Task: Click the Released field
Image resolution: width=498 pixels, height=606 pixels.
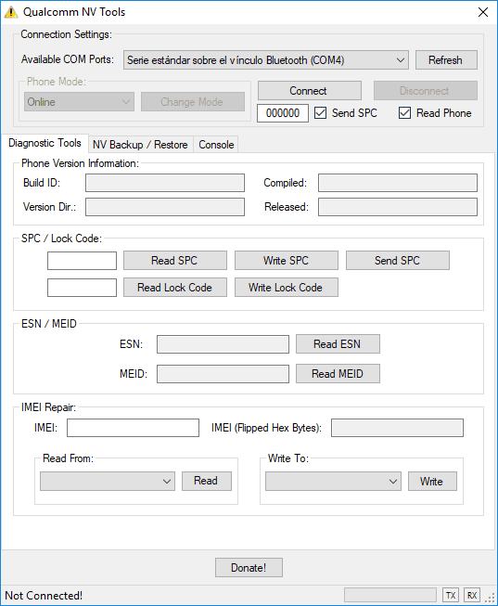Action: click(398, 207)
